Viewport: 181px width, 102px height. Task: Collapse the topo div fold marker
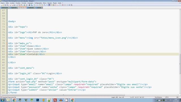click(x=7, y=27)
